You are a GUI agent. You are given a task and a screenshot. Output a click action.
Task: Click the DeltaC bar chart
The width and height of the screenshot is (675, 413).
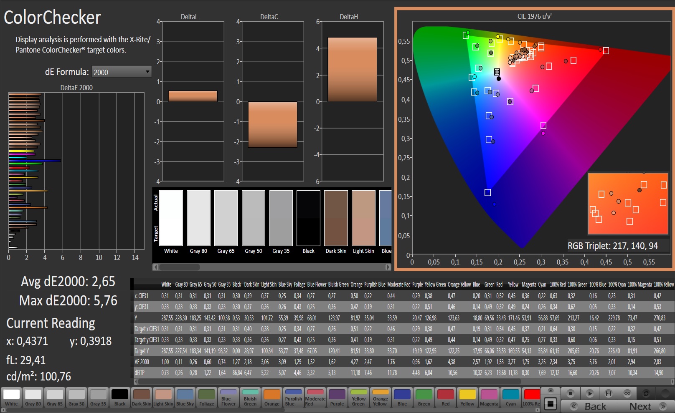272,101
